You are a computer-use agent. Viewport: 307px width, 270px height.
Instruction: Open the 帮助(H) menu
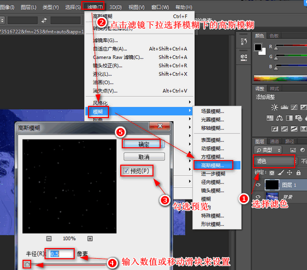[x=184, y=7]
